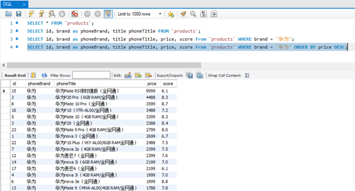
Task: Toggle auto-commit mode icon
Action: tap(108, 14)
